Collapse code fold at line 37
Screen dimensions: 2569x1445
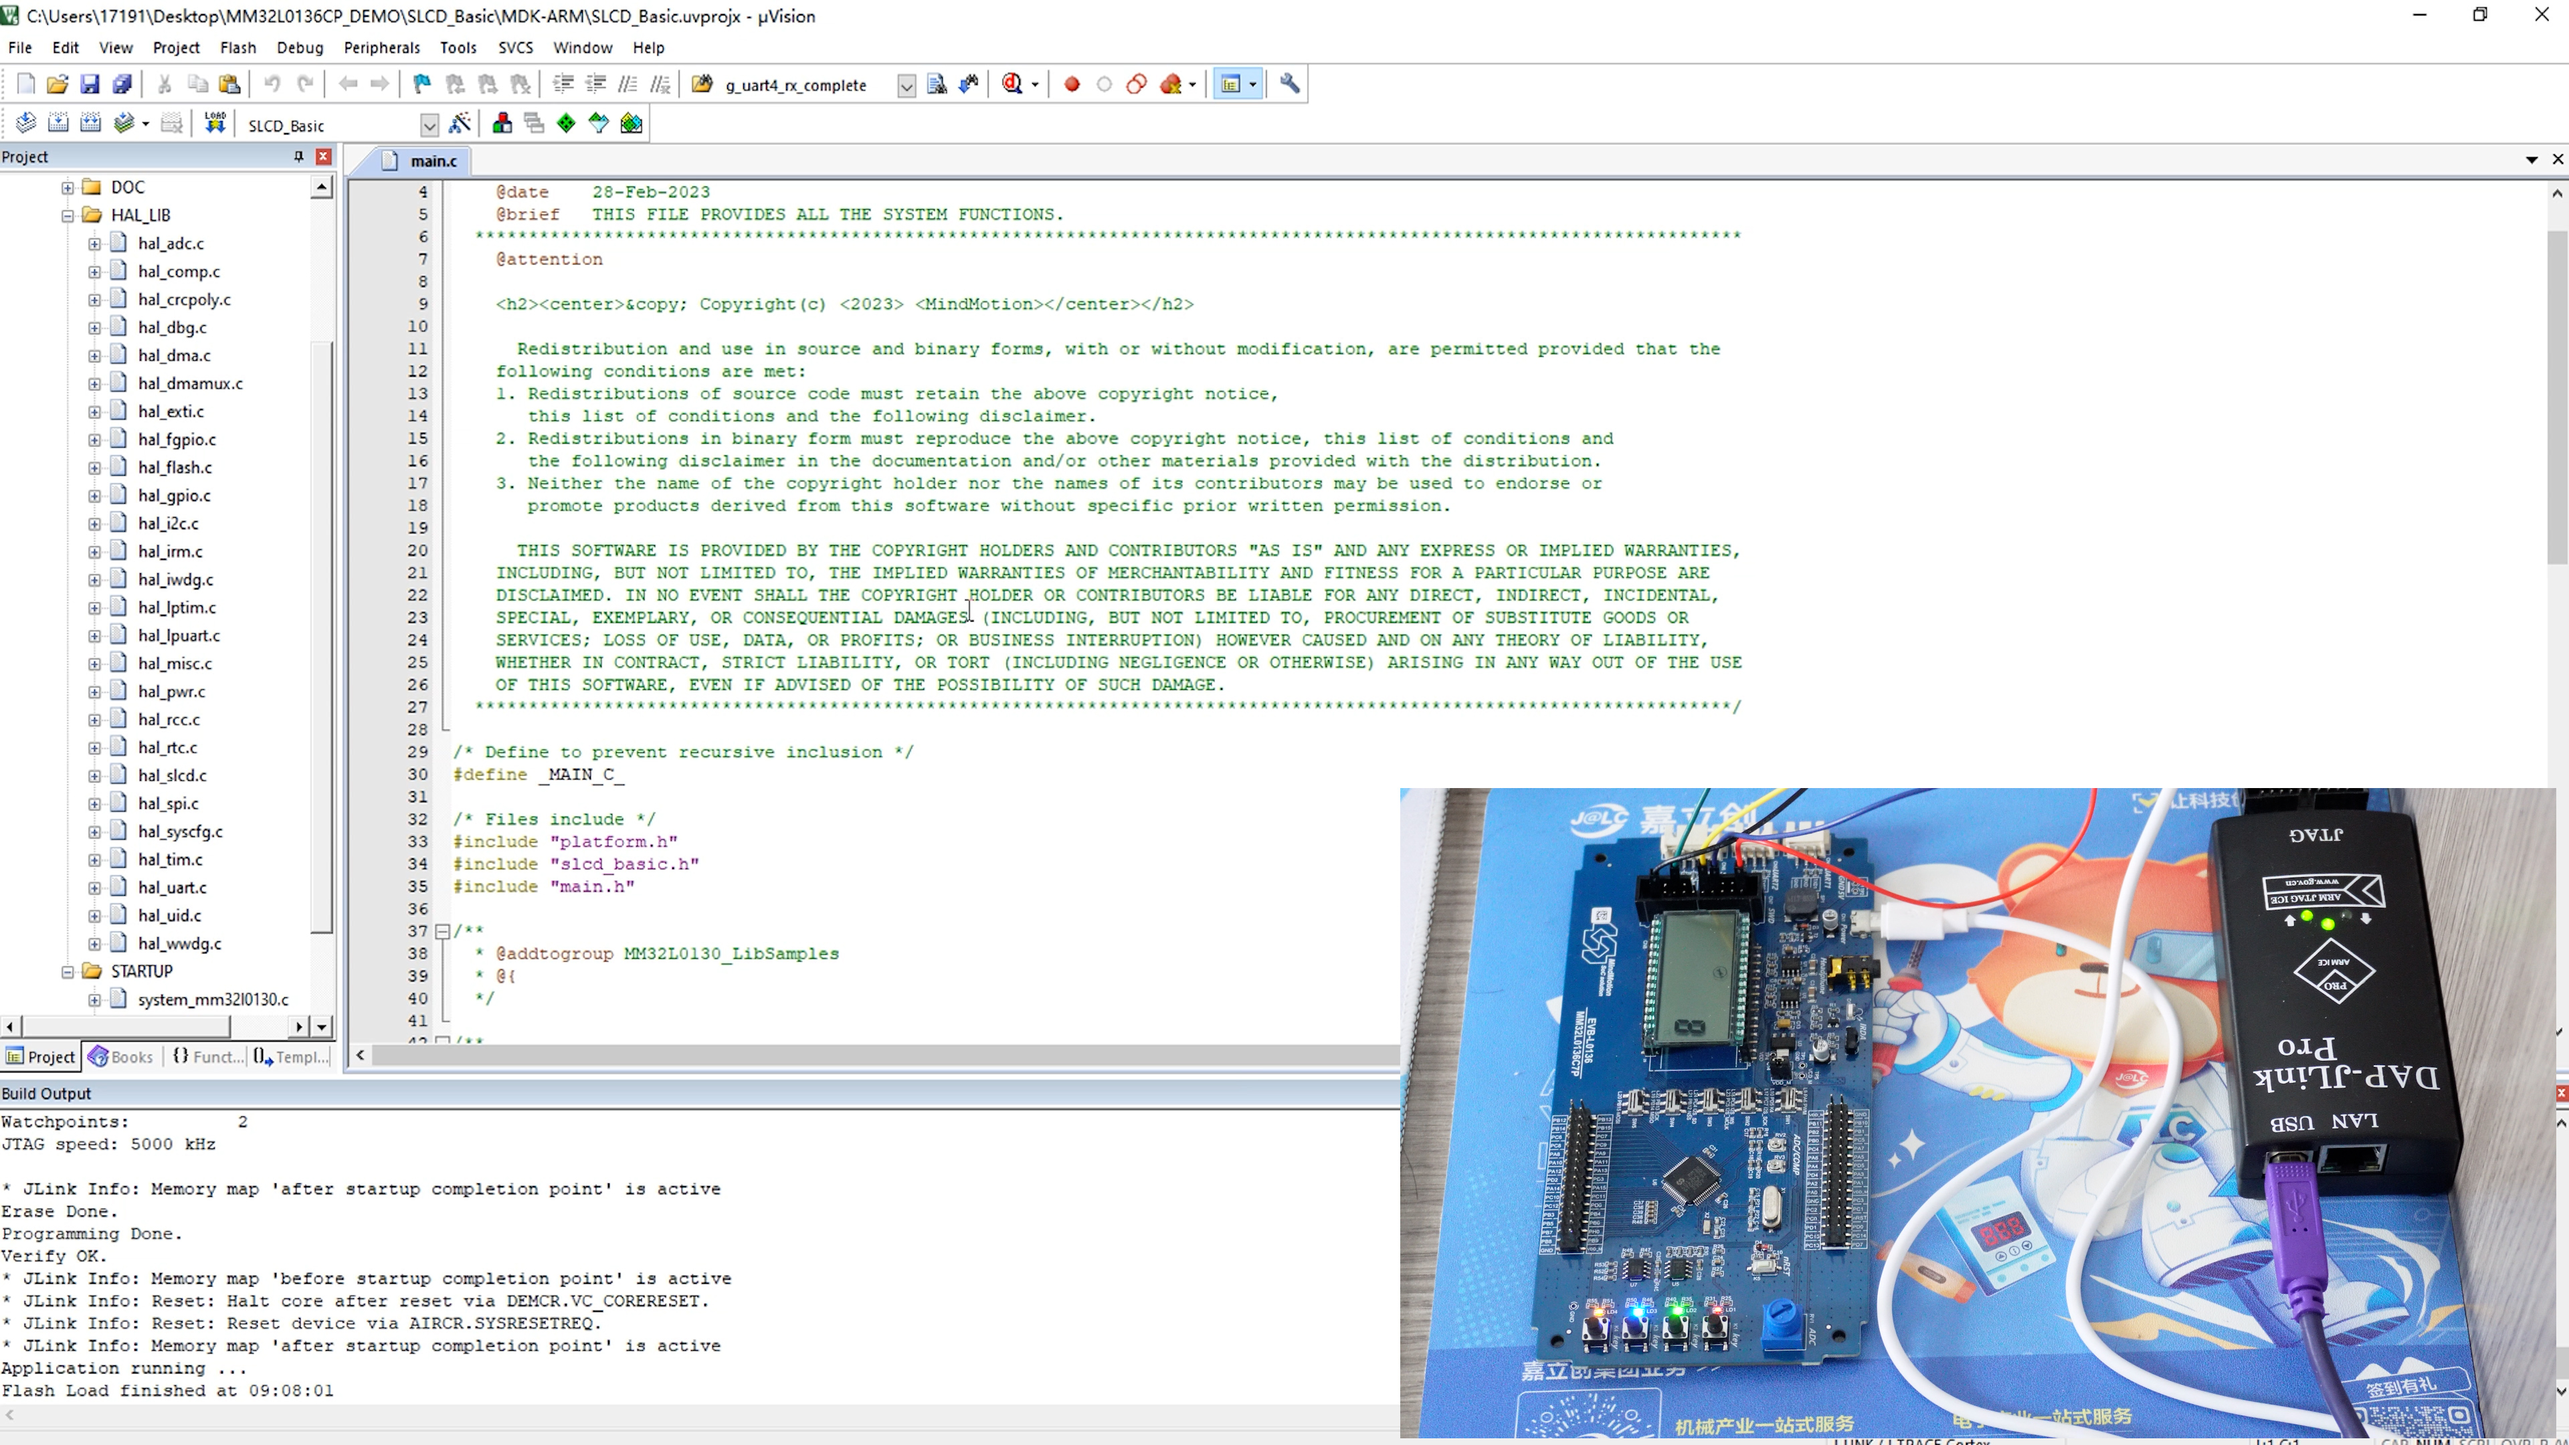442,931
